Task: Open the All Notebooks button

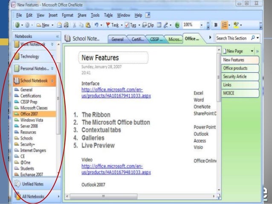Action: [x=37, y=196]
